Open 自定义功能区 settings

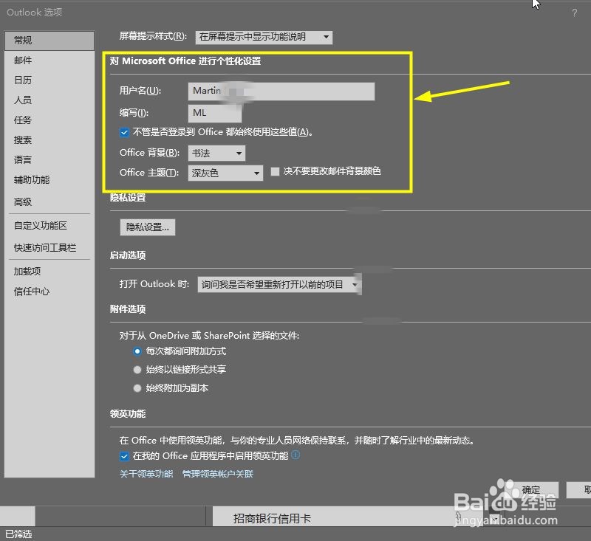coord(49,226)
